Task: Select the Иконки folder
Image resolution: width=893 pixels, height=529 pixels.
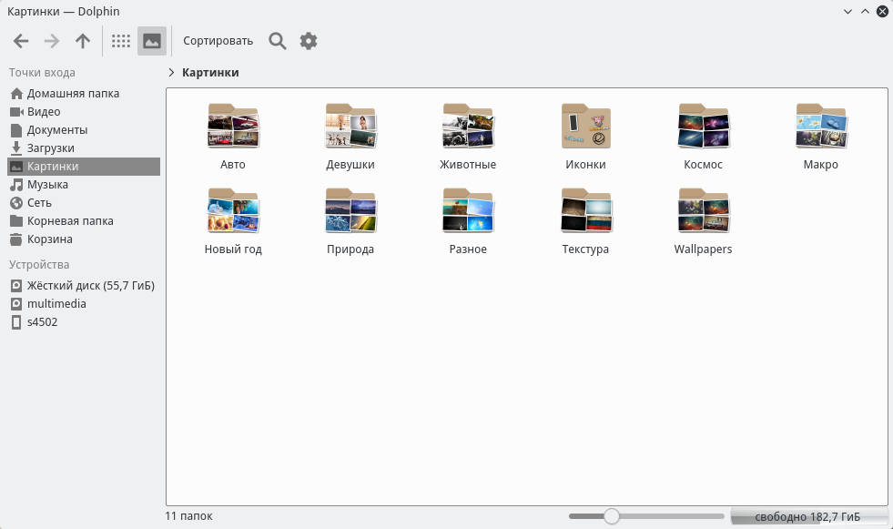Action: tap(585, 137)
